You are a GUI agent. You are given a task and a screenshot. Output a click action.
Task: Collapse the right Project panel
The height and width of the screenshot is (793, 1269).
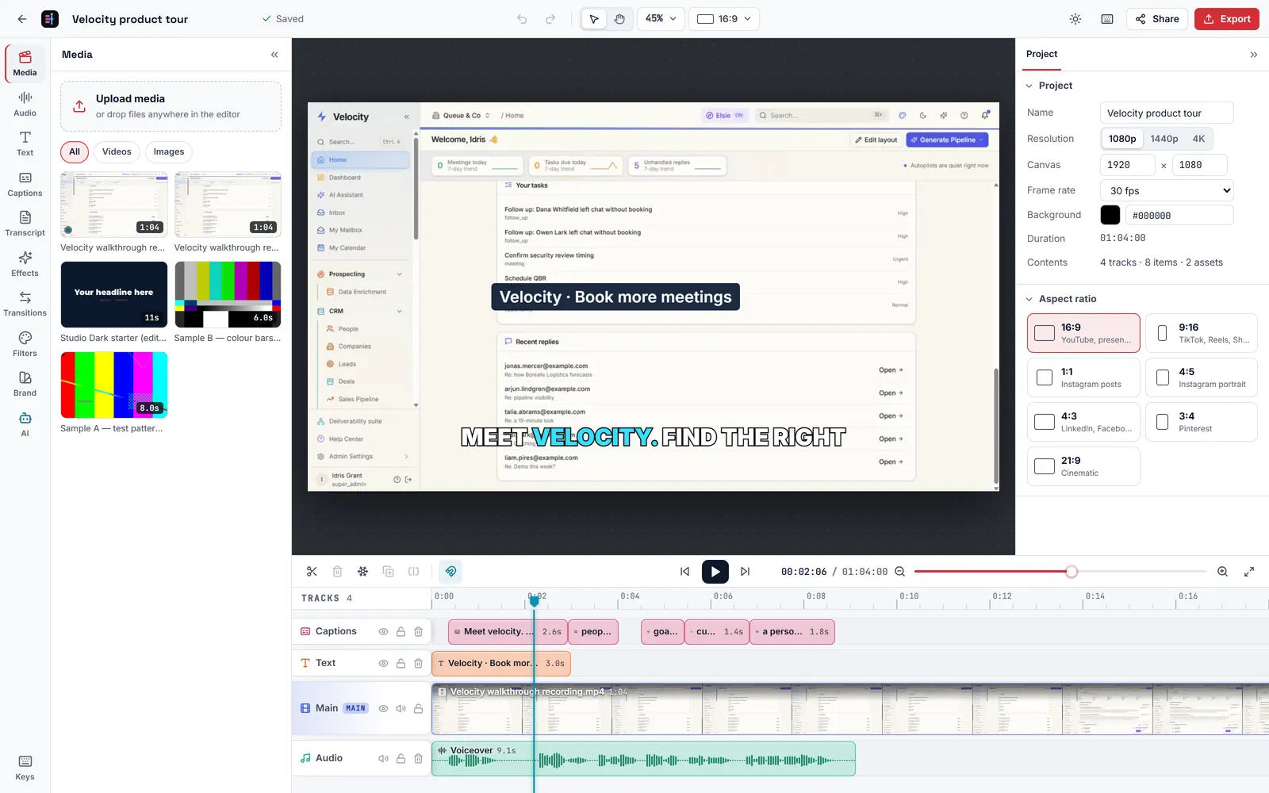pos(1254,55)
